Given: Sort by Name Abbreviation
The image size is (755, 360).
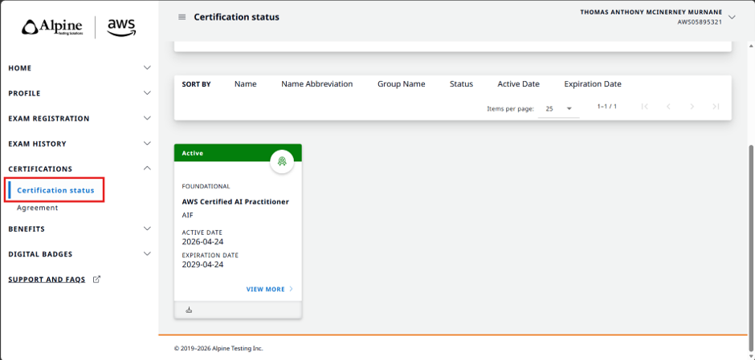Looking at the screenshot, I should tap(316, 84).
